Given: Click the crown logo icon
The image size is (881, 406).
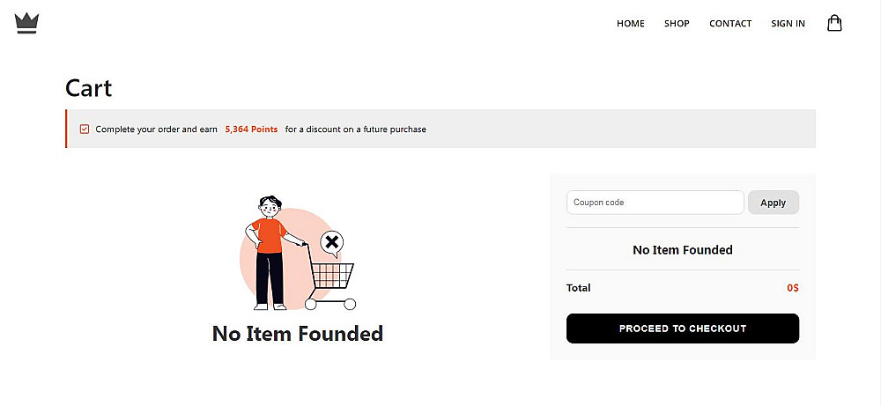Looking at the screenshot, I should pos(26,23).
